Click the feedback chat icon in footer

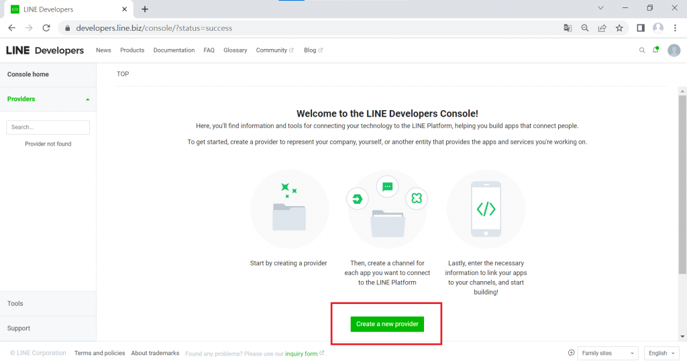pyautogui.click(x=572, y=353)
